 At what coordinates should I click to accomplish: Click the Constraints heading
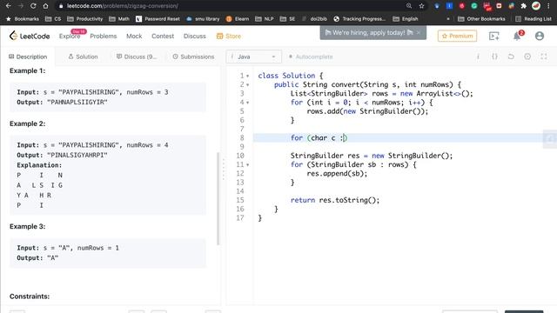pos(30,296)
